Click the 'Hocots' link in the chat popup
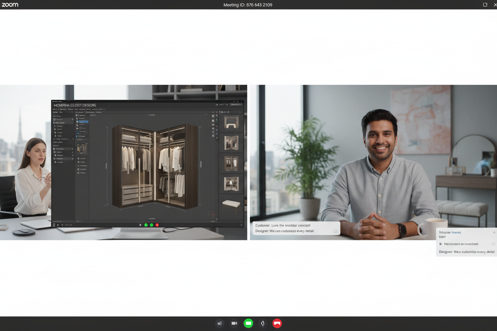Screen dimensions: 497x331 point(456,232)
